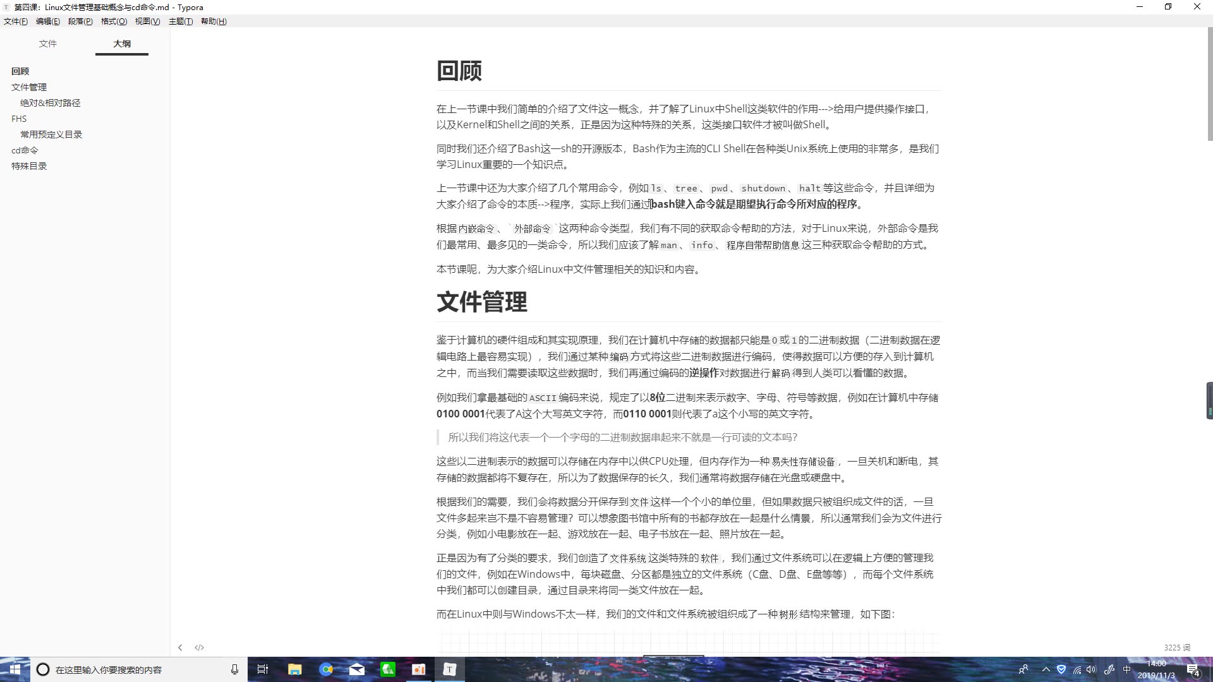Open the 编辑(E) menu

point(48,21)
